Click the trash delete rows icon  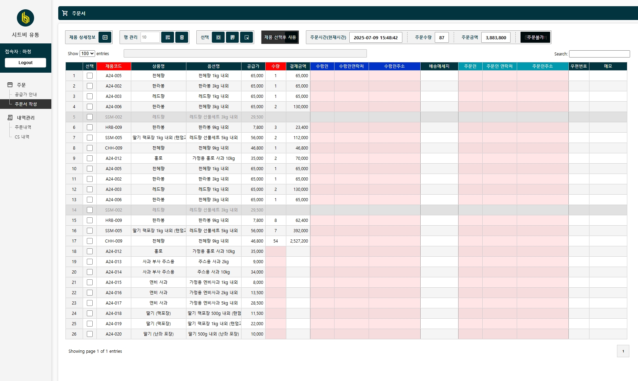[182, 37]
